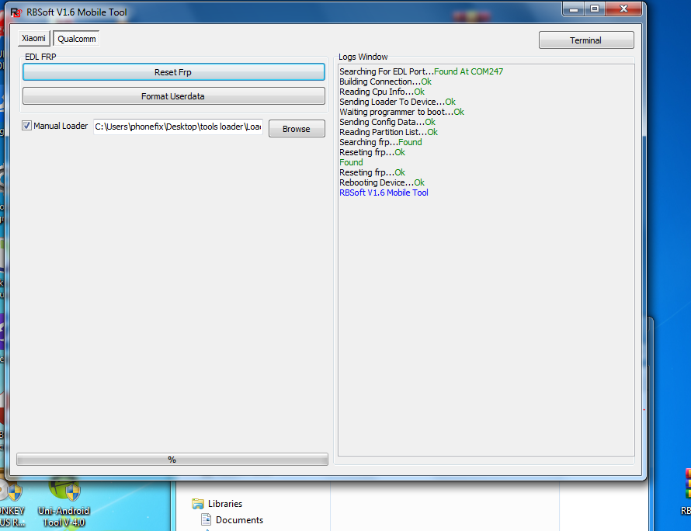691x531 pixels.
Task: Minimize the RBSoft Mobile Tool window
Action: [x=573, y=9]
